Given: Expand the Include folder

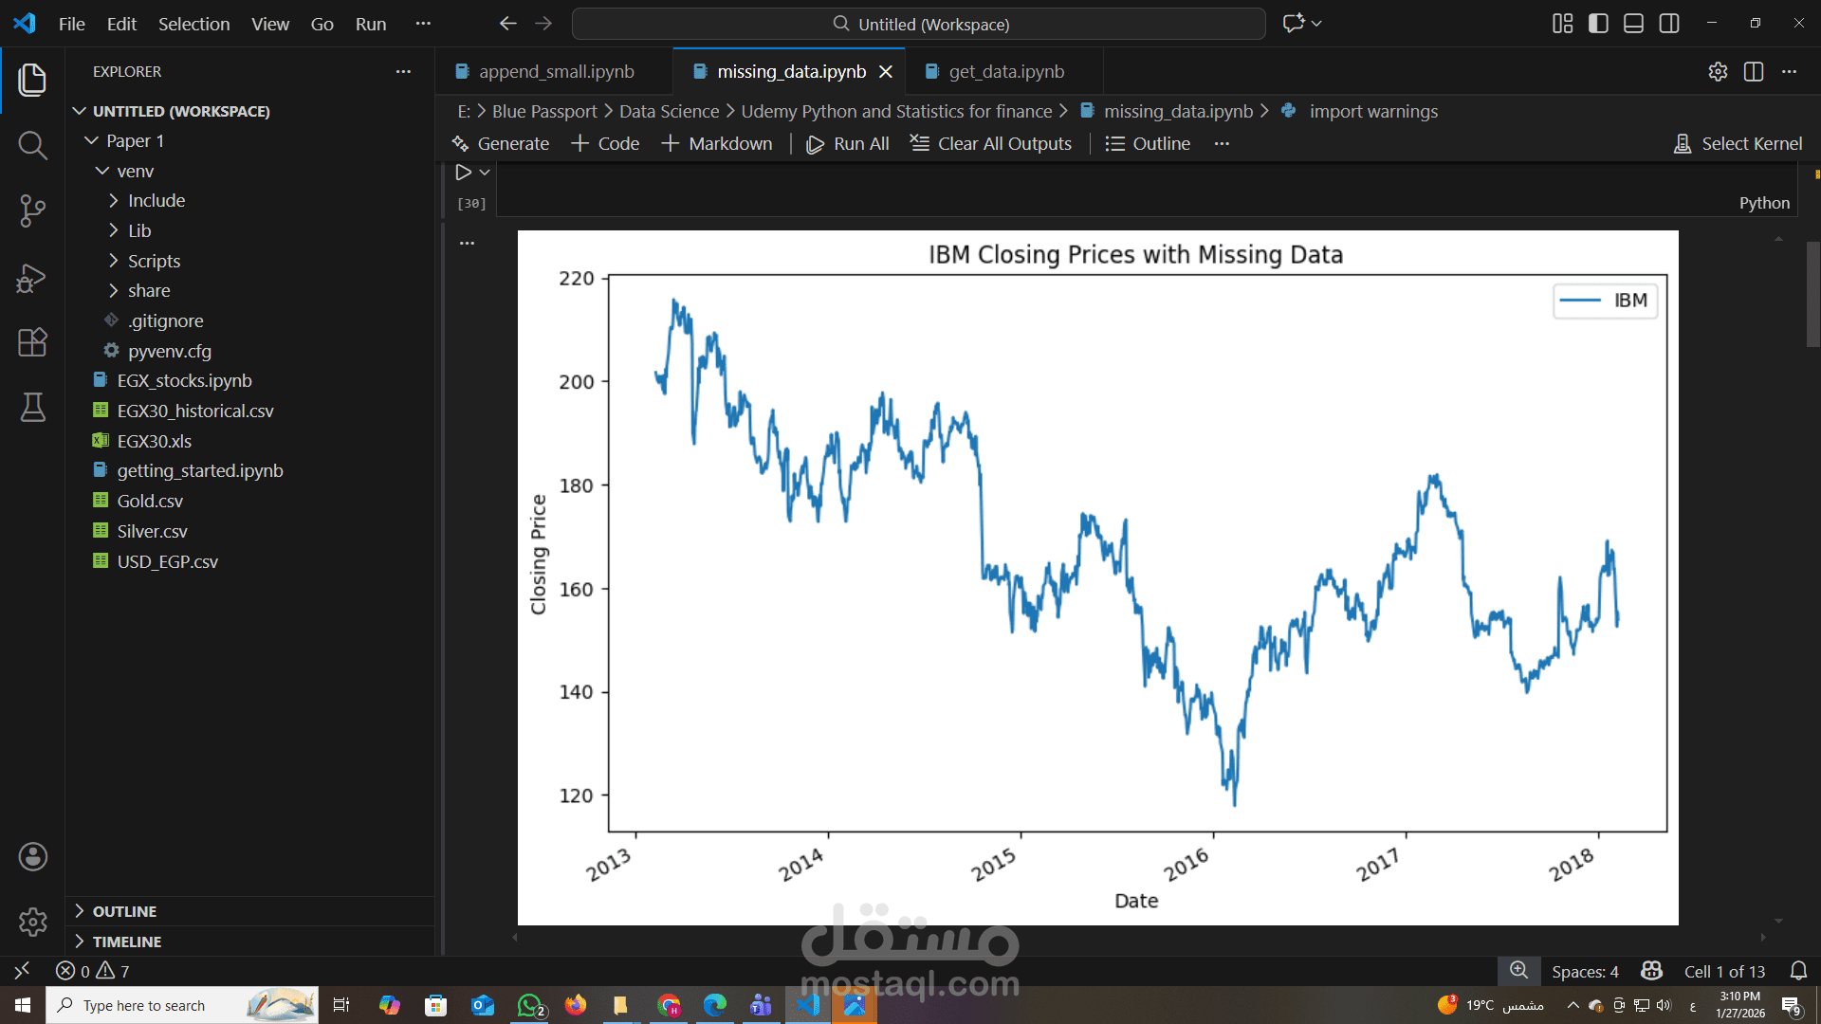Looking at the screenshot, I should click(156, 201).
